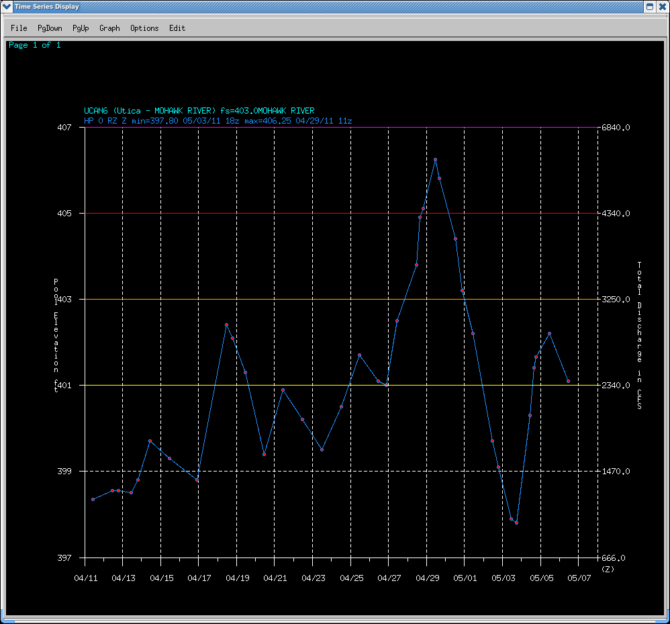Select the last data point near 05/06

coord(569,382)
